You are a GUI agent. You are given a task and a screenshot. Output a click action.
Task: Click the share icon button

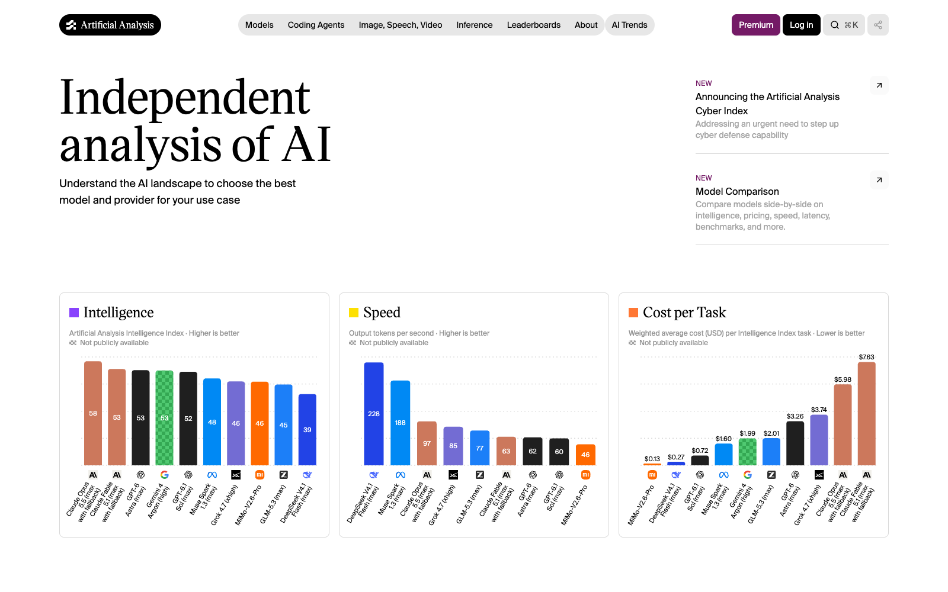tap(878, 25)
